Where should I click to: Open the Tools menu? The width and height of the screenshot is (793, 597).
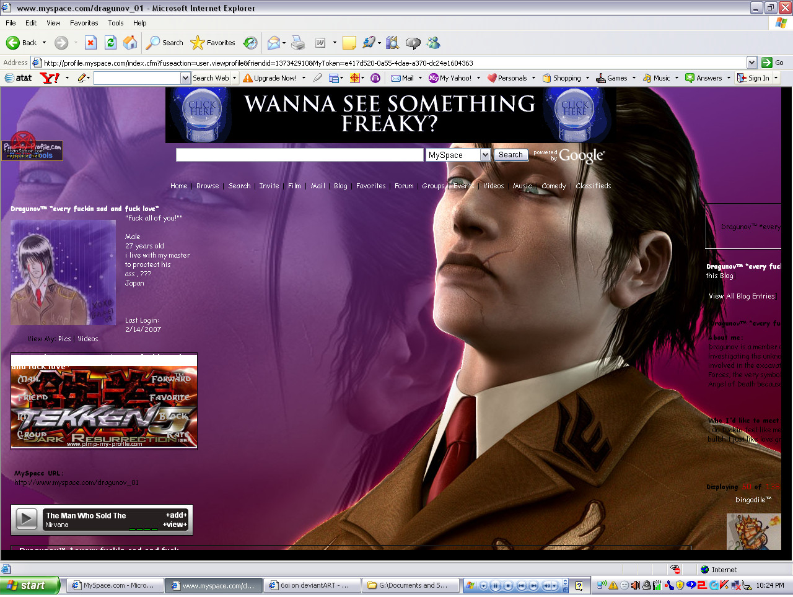tap(116, 23)
